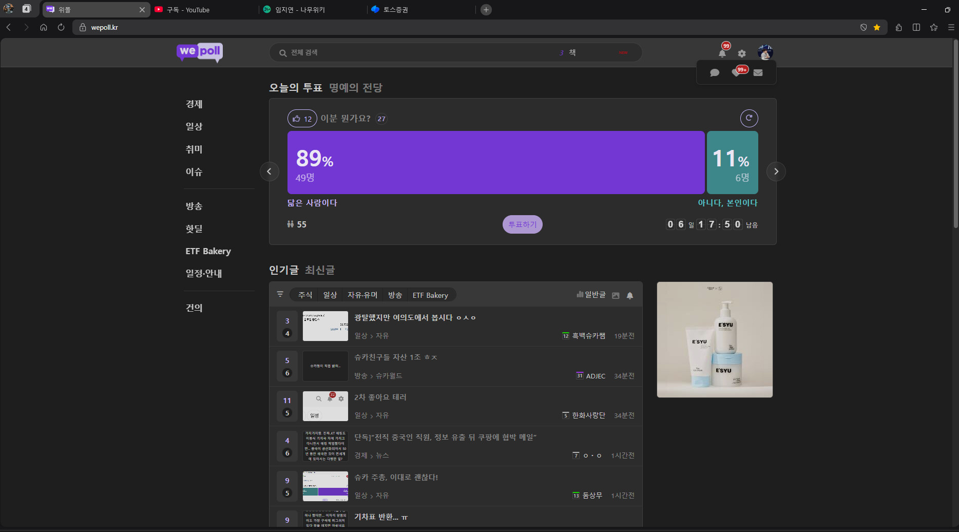Toggle the browser sidebar panel icon
This screenshot has height=532, width=959.
(x=916, y=27)
